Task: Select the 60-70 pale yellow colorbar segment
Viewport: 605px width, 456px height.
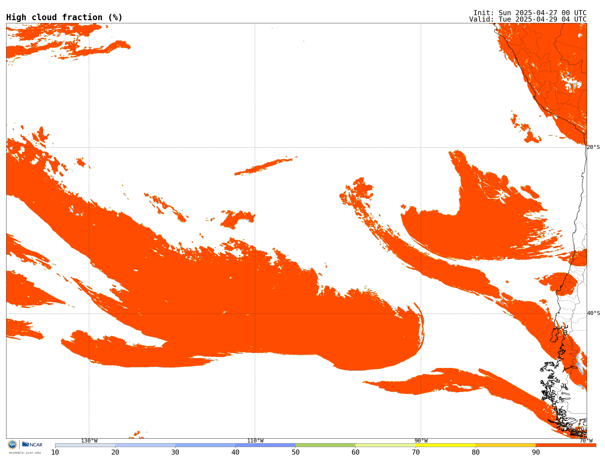Action: point(385,445)
